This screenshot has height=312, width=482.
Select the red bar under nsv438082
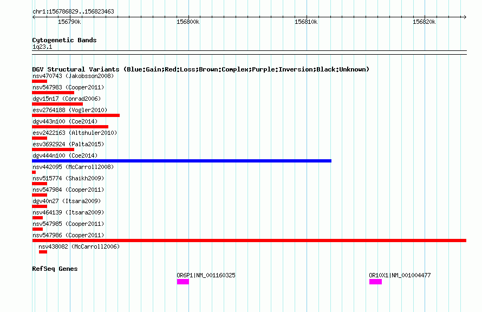[43, 252]
